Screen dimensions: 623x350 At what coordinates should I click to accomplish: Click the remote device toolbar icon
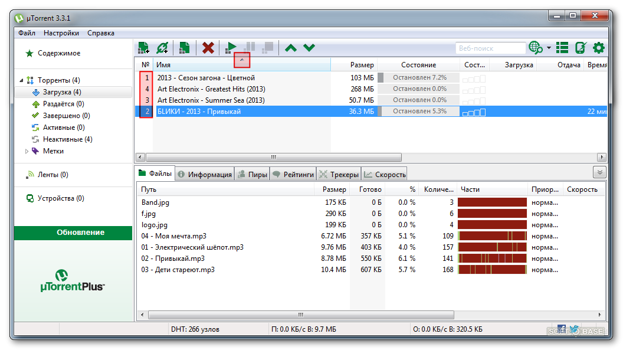(581, 48)
